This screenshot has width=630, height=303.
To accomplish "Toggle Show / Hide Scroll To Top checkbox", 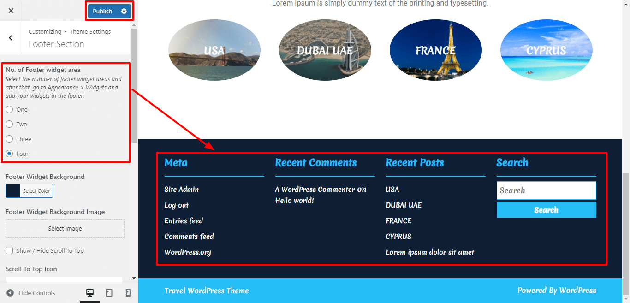I will (9, 250).
